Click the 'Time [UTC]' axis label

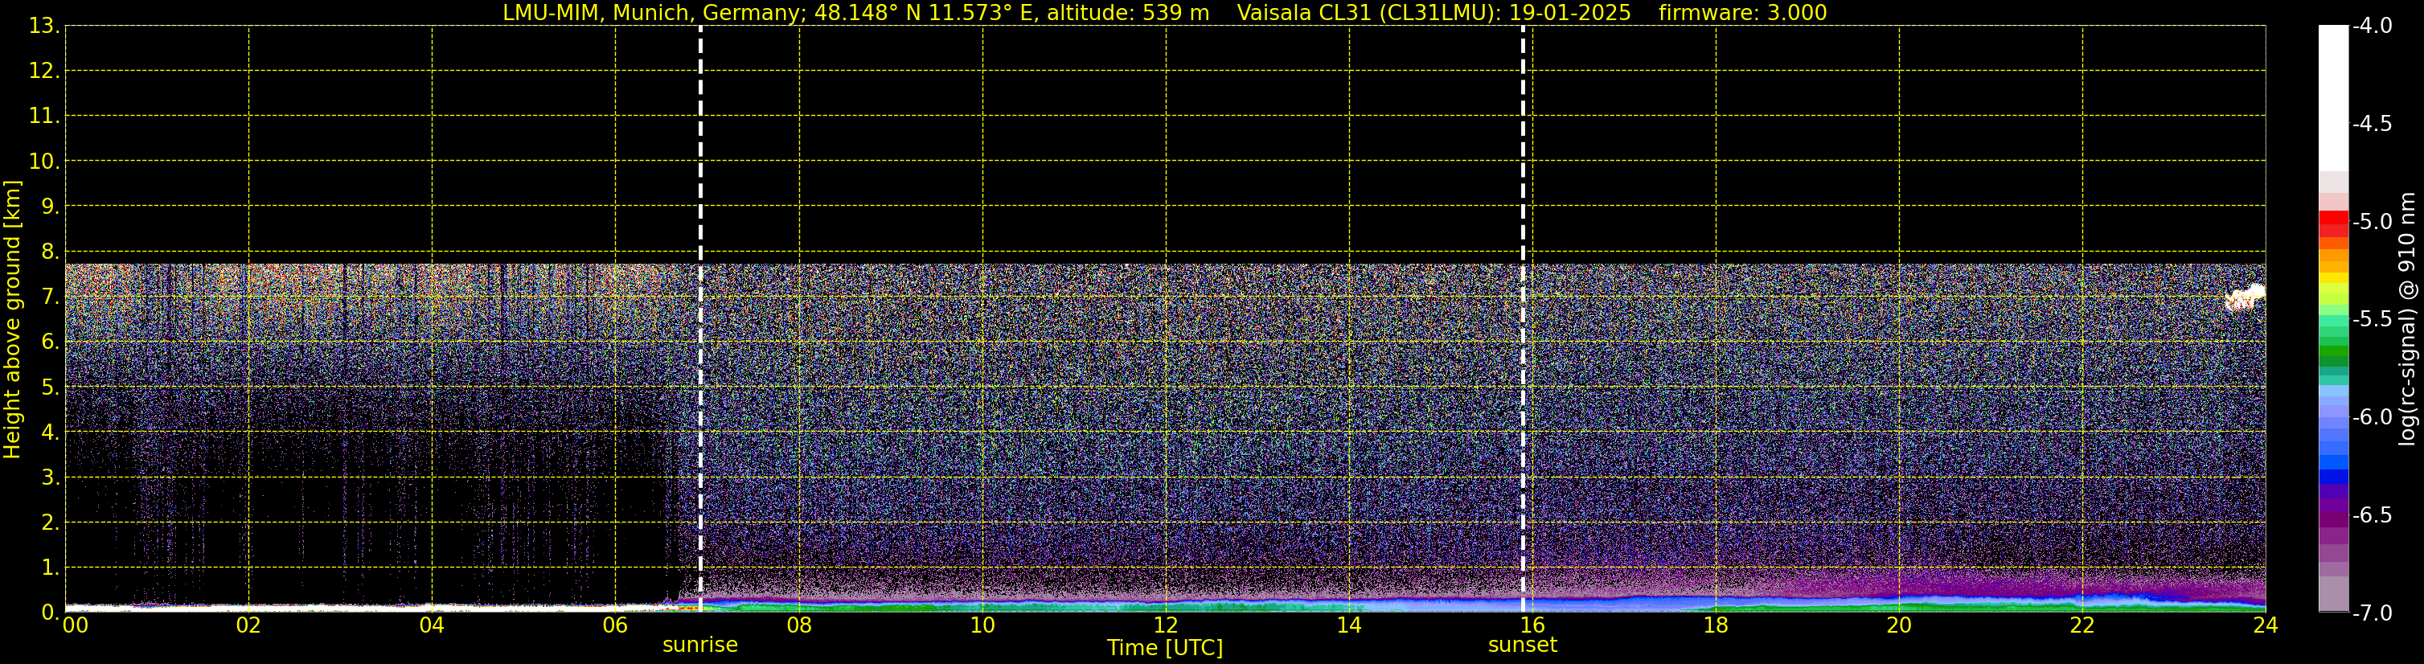click(x=1164, y=648)
